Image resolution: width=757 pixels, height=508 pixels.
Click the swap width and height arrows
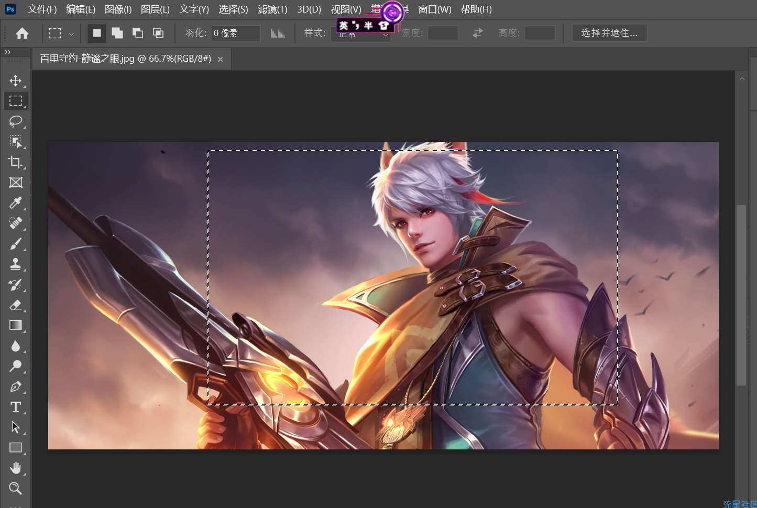click(477, 33)
